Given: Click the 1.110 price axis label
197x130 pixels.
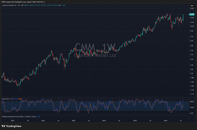Looking at the screenshot, I should (192, 94).
